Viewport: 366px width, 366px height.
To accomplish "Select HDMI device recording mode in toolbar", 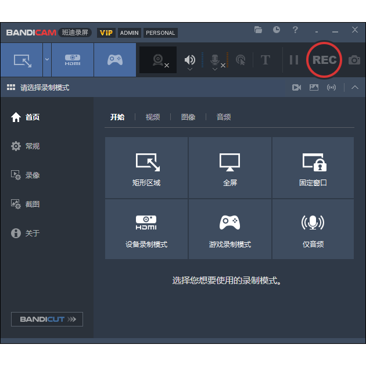I will coord(73,60).
